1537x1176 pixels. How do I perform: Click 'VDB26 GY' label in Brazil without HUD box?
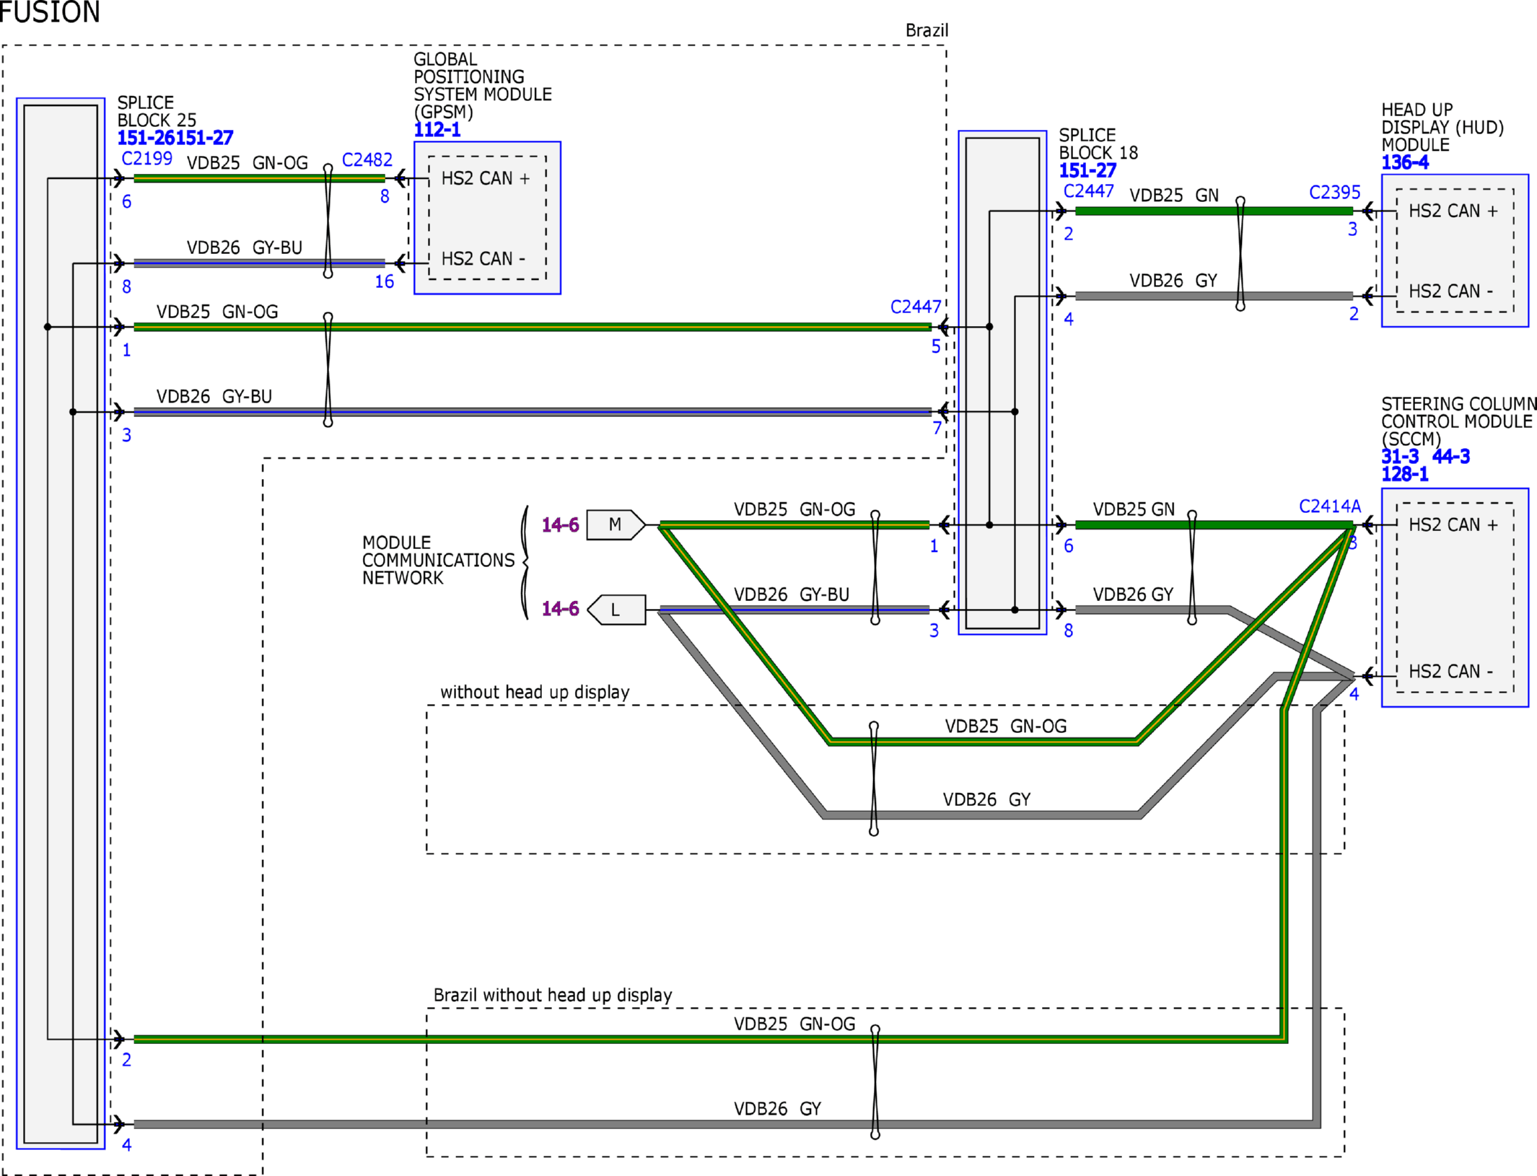(x=778, y=1109)
